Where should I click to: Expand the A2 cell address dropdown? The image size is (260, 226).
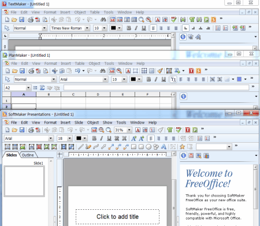28,88
